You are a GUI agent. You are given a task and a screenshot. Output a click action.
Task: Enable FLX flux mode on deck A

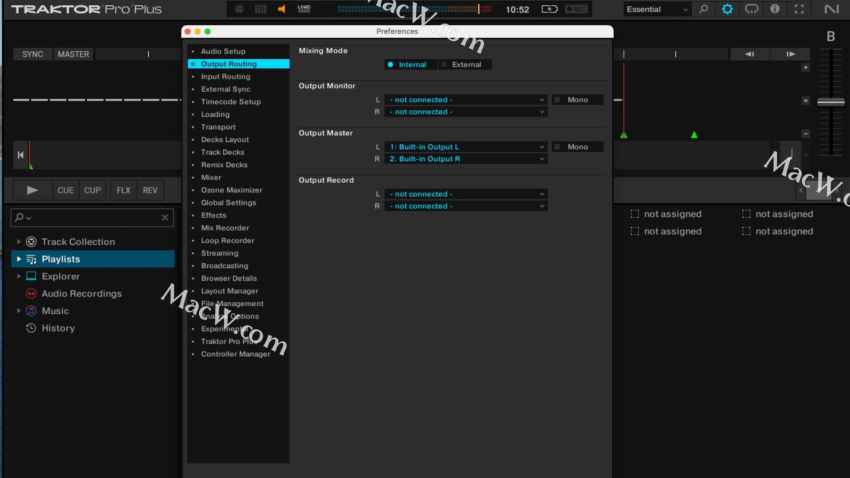pyautogui.click(x=124, y=190)
